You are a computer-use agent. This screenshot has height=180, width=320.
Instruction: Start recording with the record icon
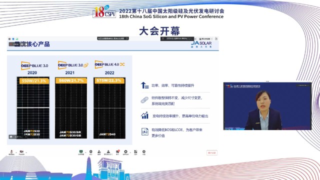click(125, 152)
